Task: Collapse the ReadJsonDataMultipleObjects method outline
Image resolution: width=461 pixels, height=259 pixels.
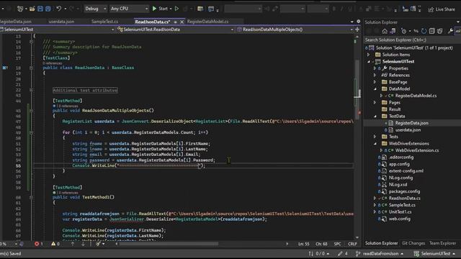Action: [x=31, y=111]
